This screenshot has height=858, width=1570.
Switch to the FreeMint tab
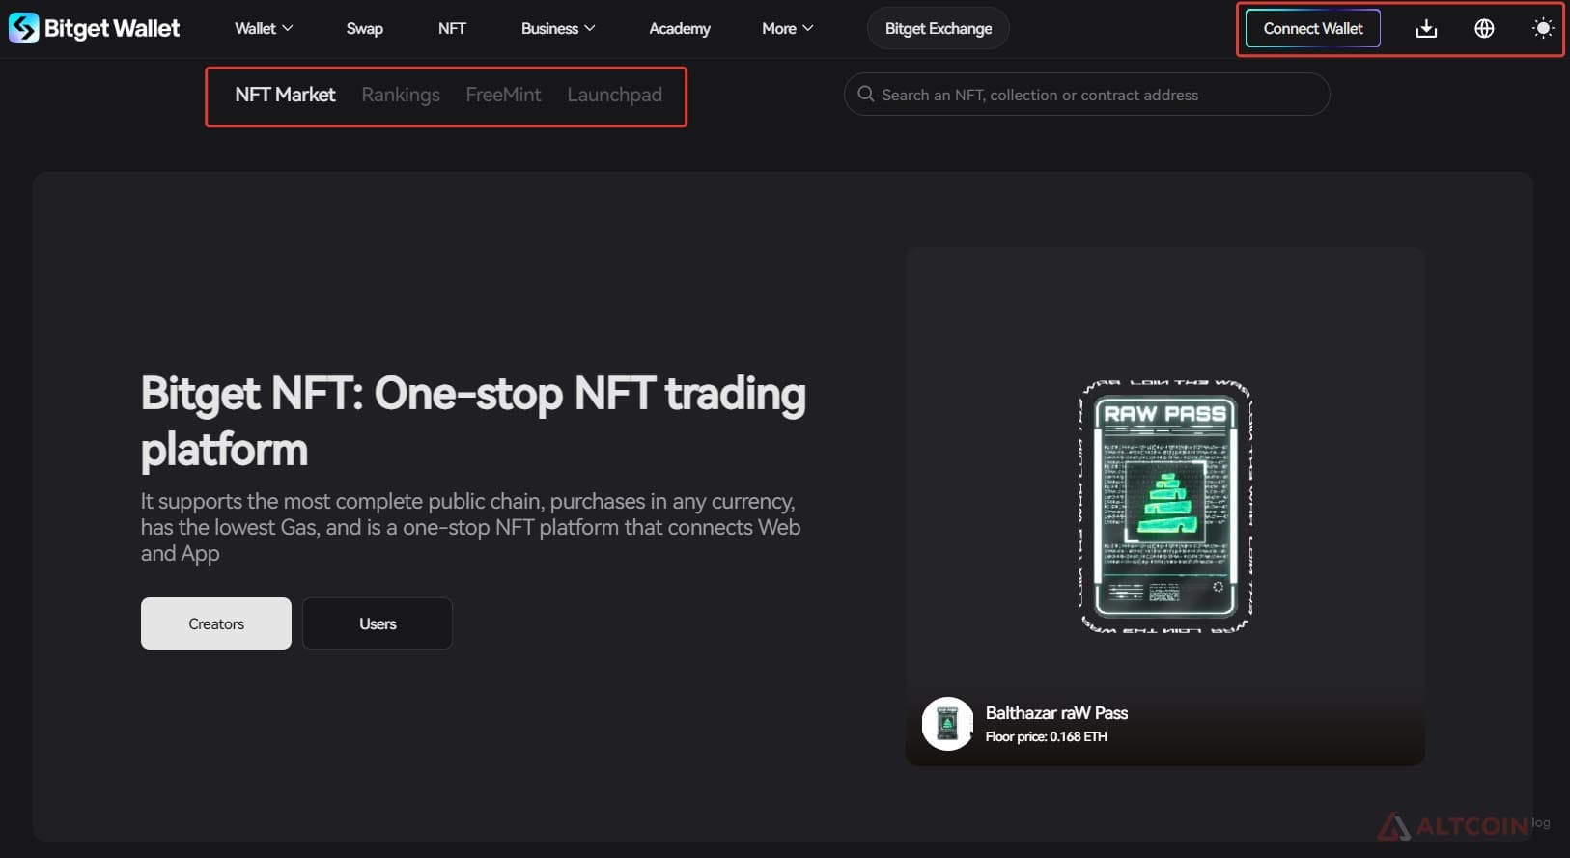point(503,95)
